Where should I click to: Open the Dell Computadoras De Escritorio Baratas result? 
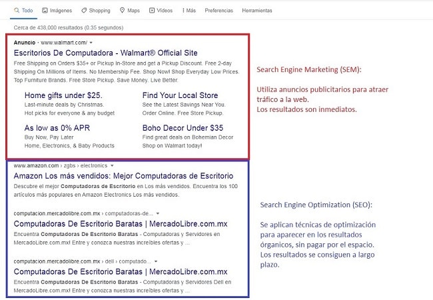121,271
